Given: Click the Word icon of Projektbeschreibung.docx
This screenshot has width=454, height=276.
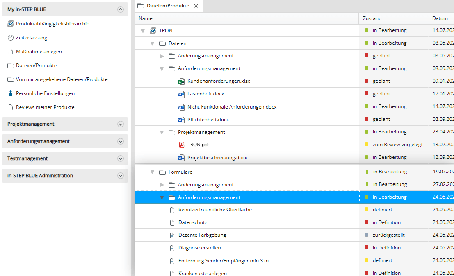Looking at the screenshot, I should pos(181,157).
